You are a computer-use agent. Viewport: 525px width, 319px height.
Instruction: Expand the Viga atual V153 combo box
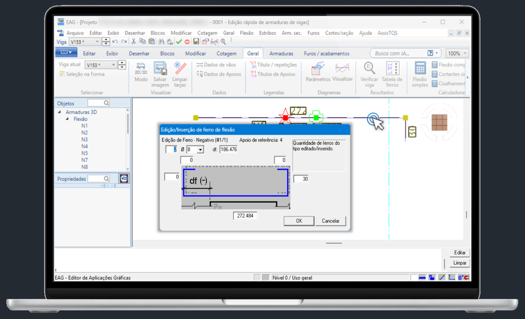click(114, 65)
